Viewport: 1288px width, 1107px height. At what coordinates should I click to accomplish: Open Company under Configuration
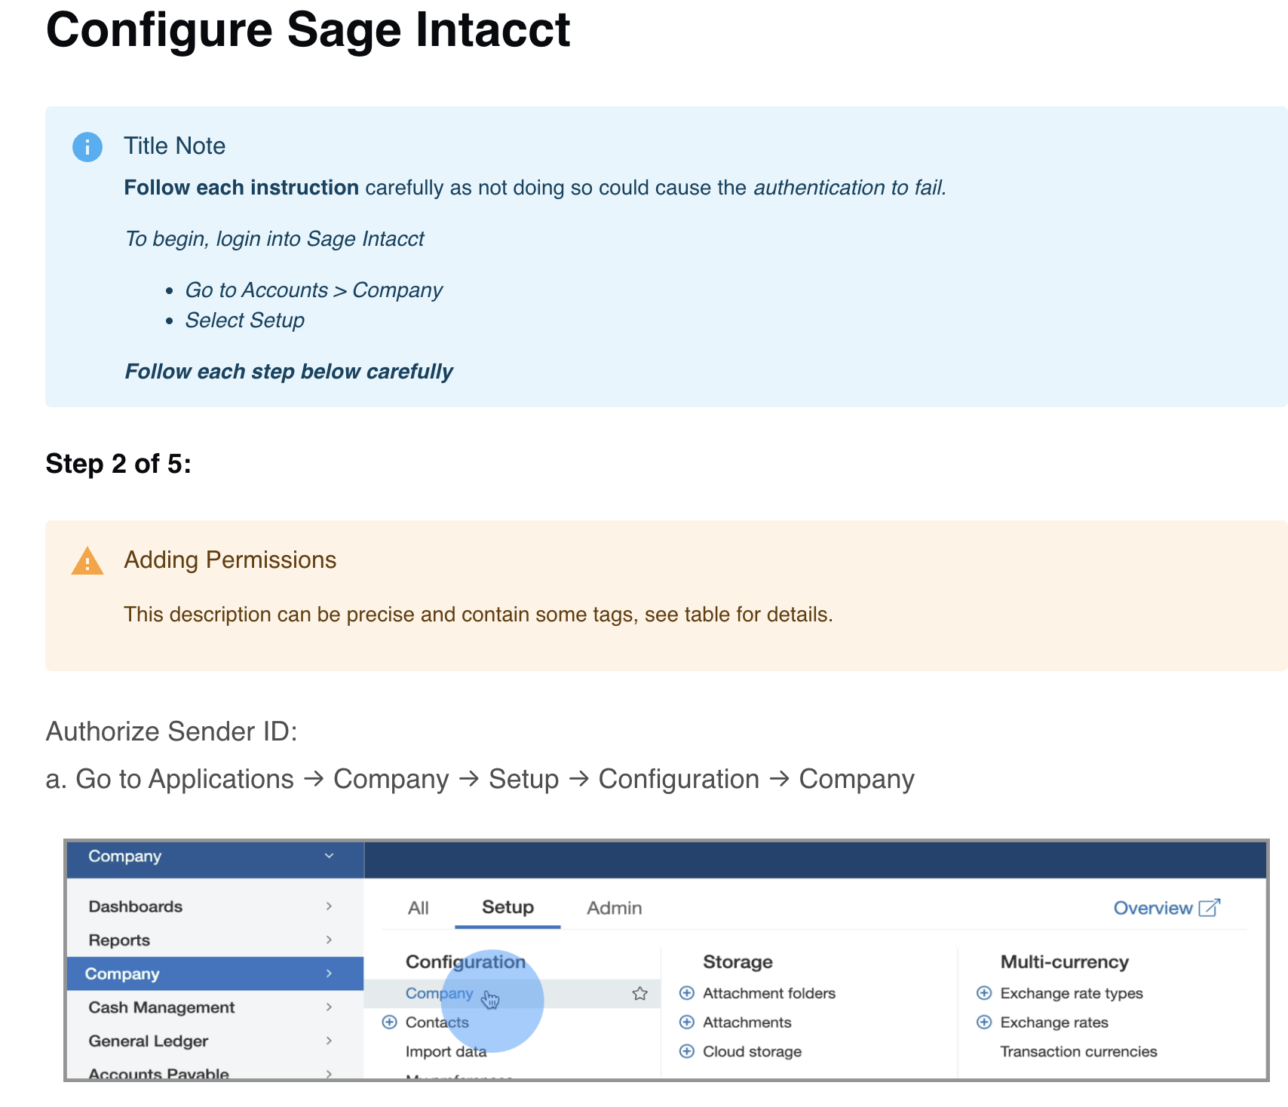point(440,993)
